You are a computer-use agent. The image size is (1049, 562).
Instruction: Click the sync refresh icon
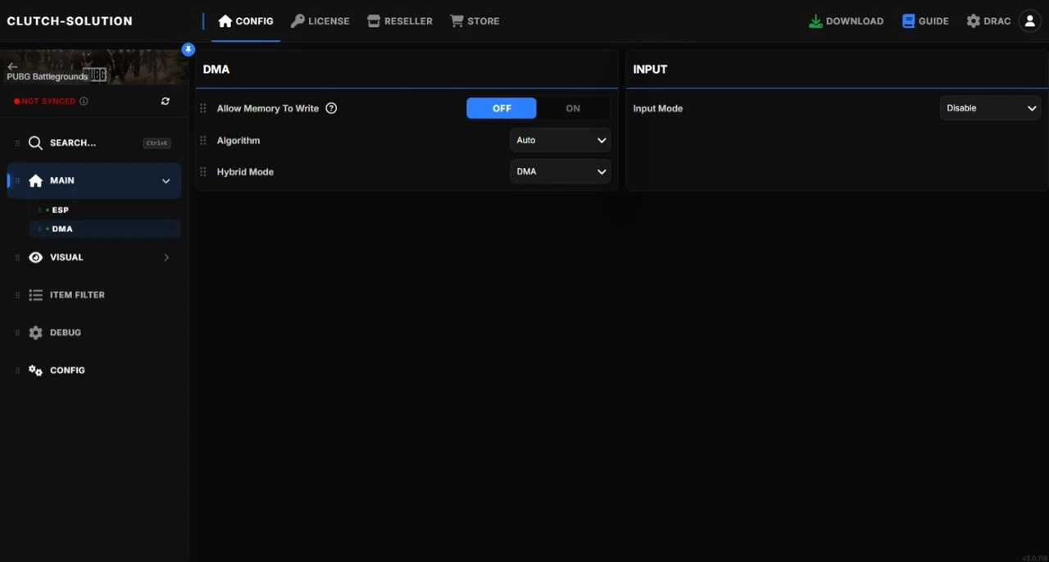point(166,102)
